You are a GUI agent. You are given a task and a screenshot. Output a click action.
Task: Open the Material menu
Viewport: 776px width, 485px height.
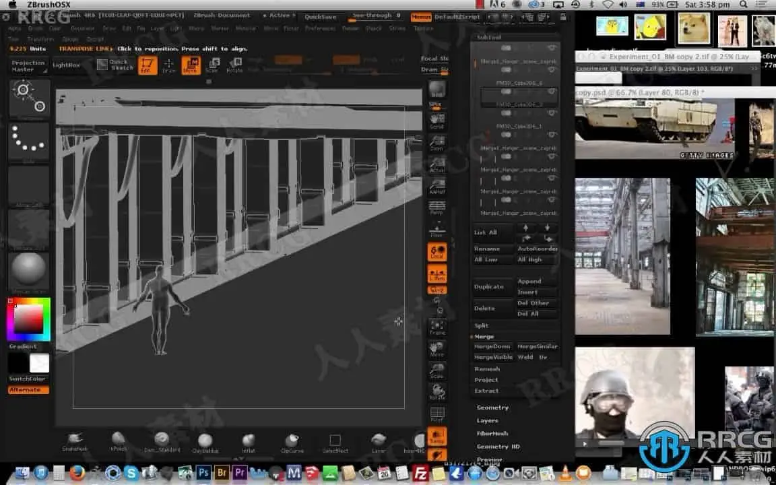point(246,29)
